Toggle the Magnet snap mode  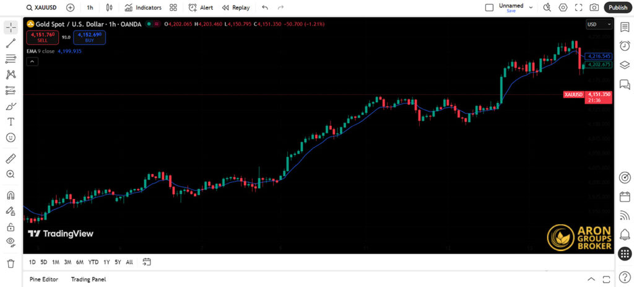point(11,195)
